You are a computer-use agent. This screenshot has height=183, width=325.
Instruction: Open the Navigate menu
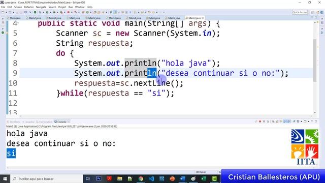pyautogui.click(x=41, y=7)
